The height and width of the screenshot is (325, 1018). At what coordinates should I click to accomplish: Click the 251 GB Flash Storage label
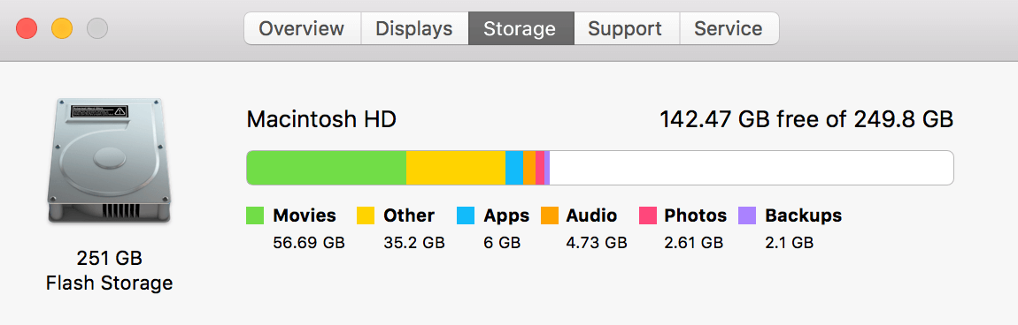point(109,270)
